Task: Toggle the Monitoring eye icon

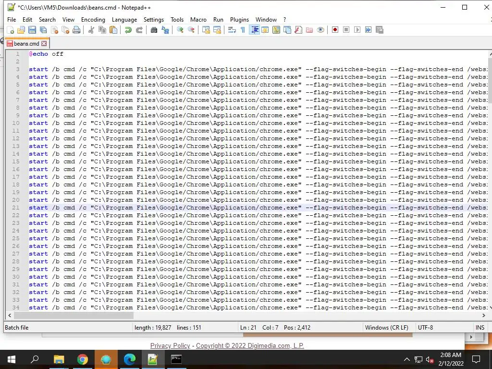Action: click(x=320, y=30)
